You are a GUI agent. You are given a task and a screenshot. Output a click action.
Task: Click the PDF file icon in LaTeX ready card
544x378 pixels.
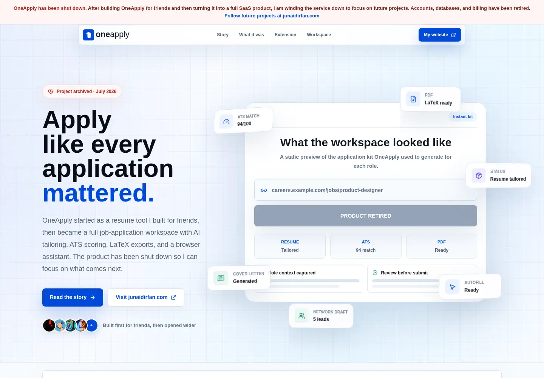click(413, 99)
